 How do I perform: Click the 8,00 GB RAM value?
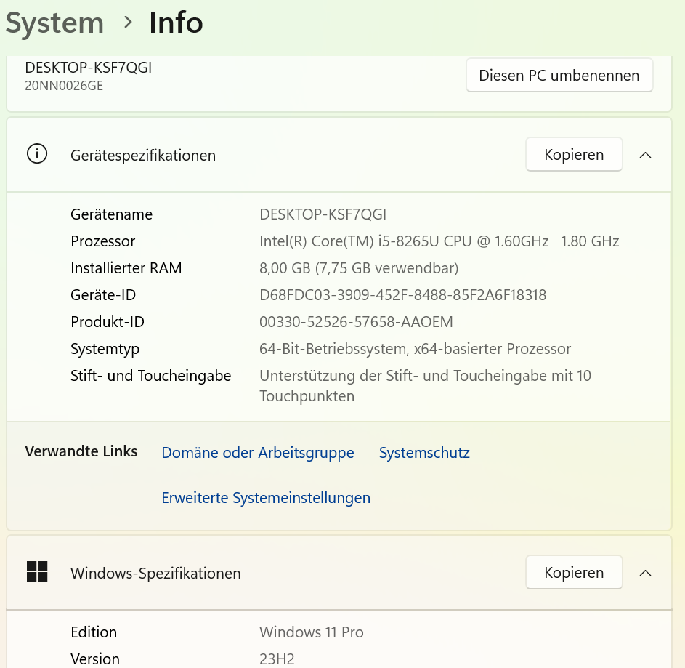[x=359, y=268]
